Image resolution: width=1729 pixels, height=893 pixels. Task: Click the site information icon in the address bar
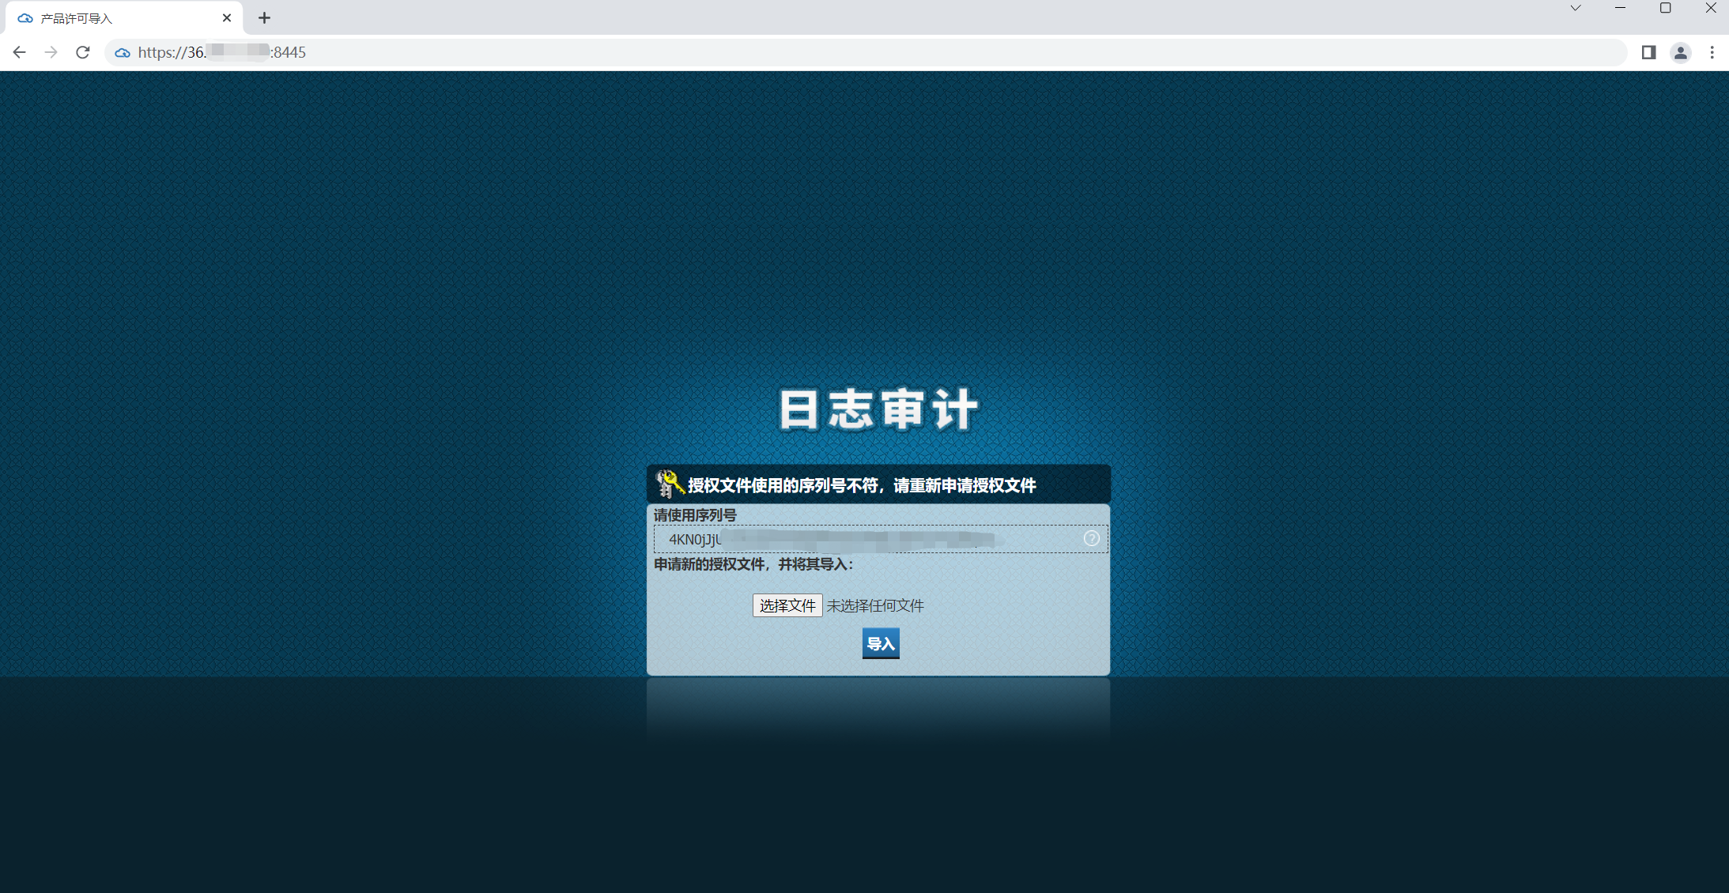click(x=122, y=52)
